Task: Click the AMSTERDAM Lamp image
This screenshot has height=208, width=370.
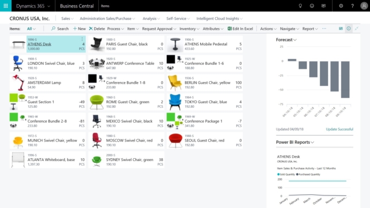Action: coord(18,83)
